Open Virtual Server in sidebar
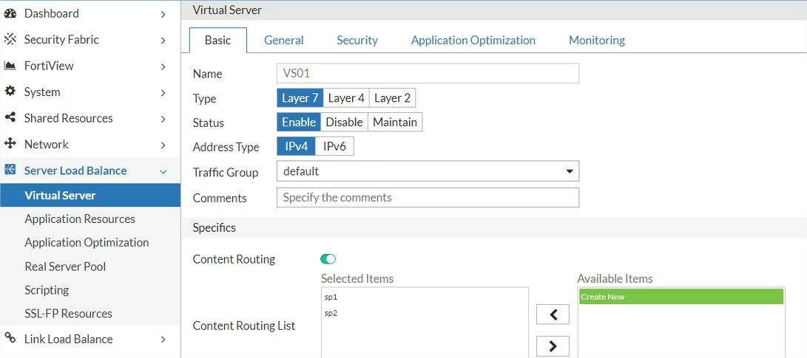This screenshot has height=358, width=807. point(90,195)
